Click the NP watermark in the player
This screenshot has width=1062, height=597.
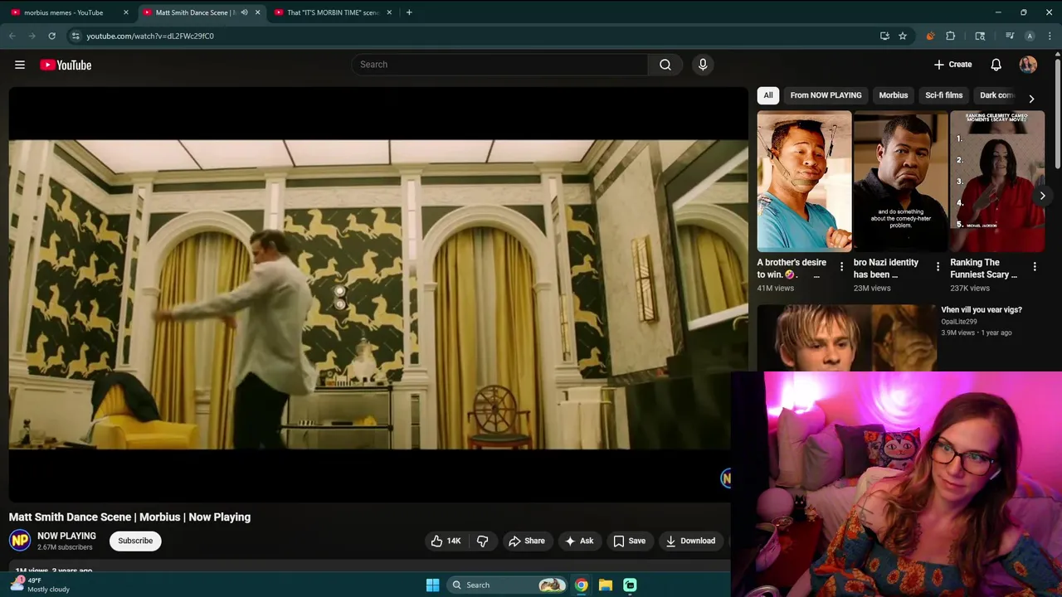pos(725,478)
